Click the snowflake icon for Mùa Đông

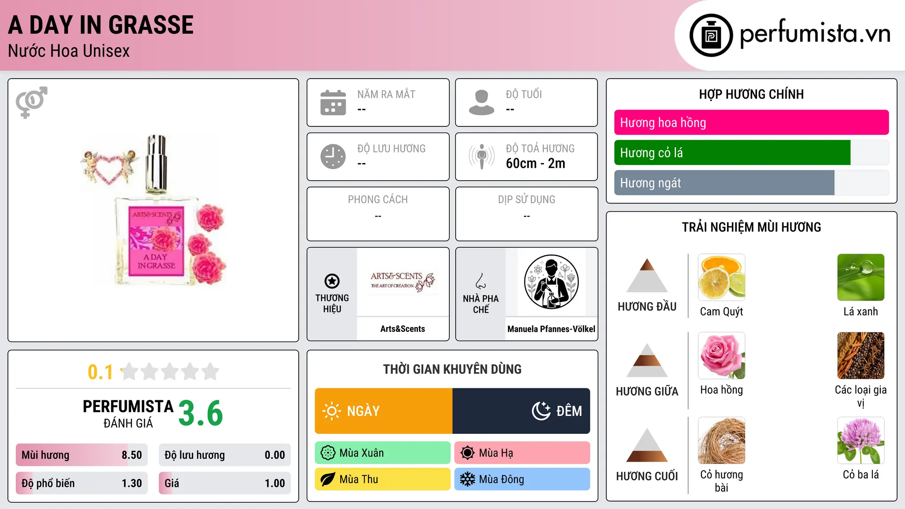[x=468, y=479]
